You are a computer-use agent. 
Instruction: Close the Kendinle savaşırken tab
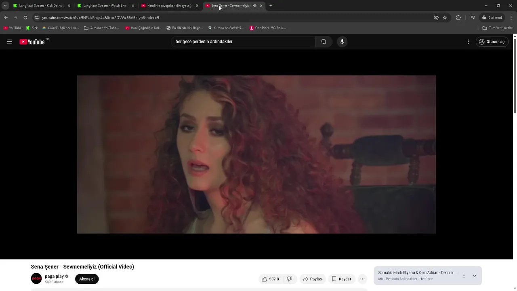[x=197, y=6]
